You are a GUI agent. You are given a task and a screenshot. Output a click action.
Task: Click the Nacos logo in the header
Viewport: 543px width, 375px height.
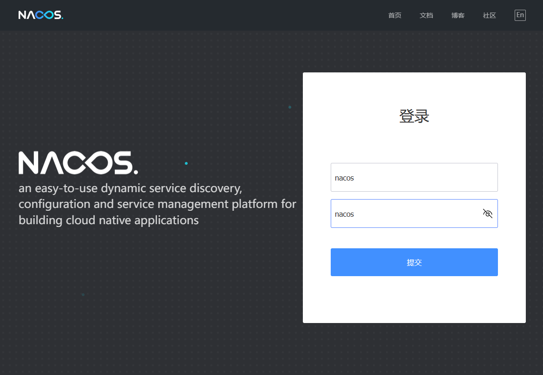point(41,15)
